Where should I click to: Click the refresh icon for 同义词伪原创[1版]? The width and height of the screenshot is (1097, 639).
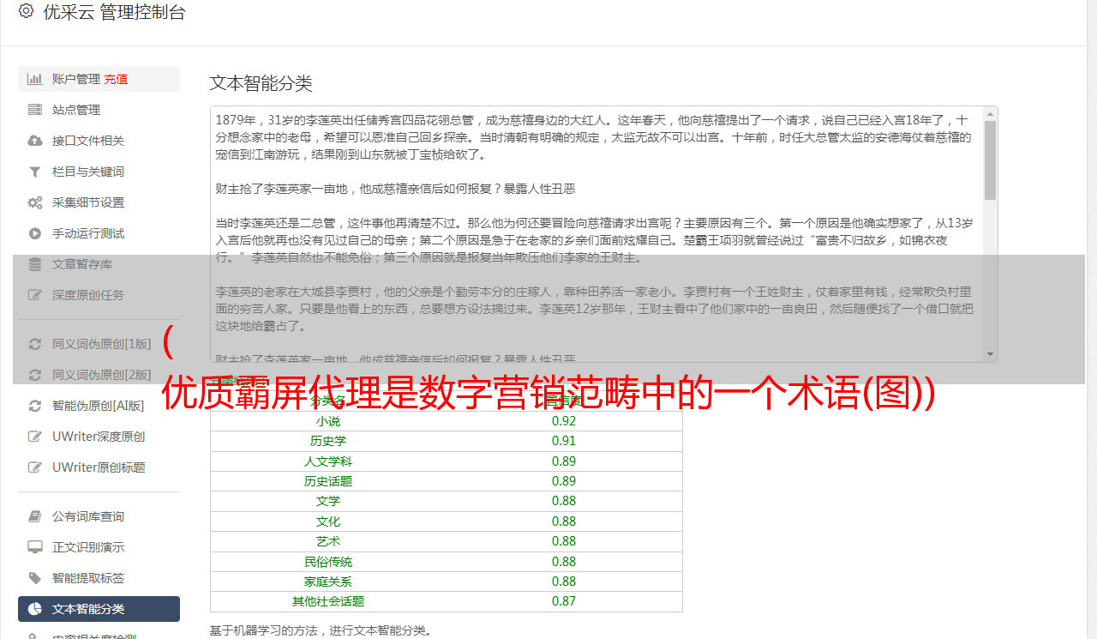coord(35,344)
